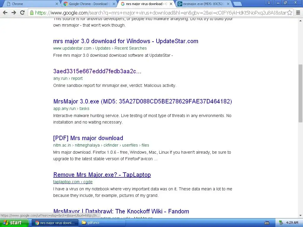The image size is (303, 227).
Task: Click 'Interactive malware hunting service' snippet text
Action: (142, 119)
